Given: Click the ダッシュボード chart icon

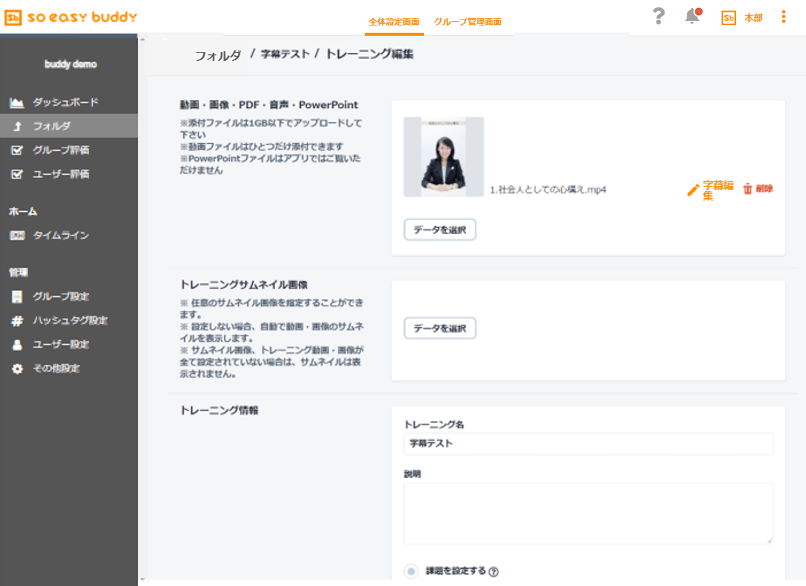Looking at the screenshot, I should (17, 102).
